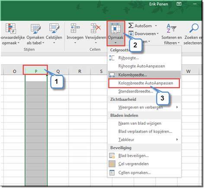The width and height of the screenshot is (205, 189).
Task: Click the AutoSom sigma icon
Action: pos(131,26)
